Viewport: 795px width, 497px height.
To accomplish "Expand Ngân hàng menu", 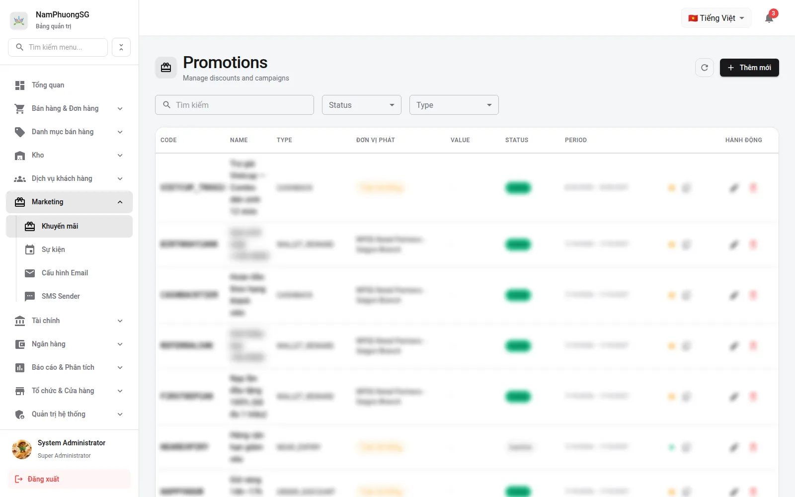I will pyautogui.click(x=69, y=344).
